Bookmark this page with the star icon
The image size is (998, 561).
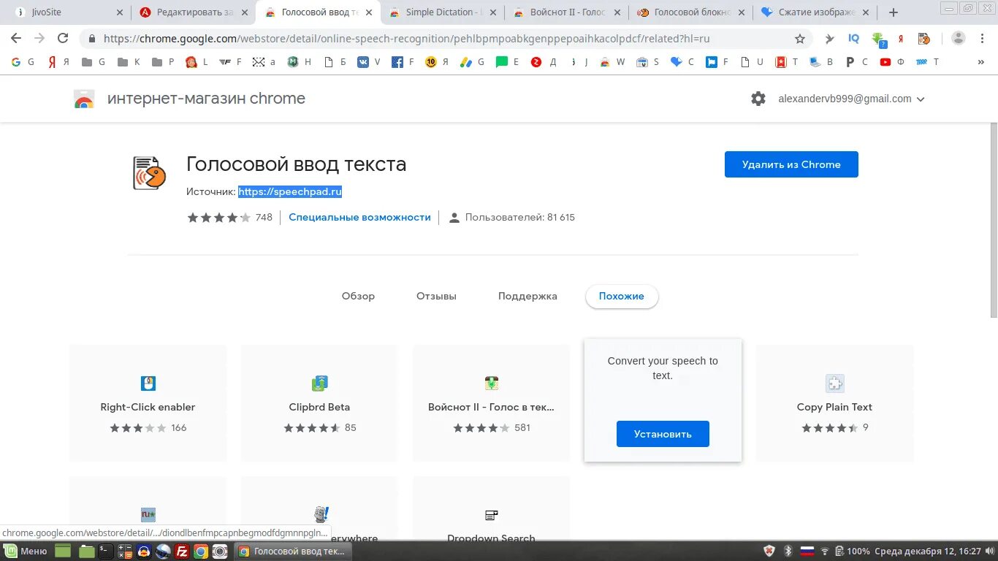coord(800,39)
